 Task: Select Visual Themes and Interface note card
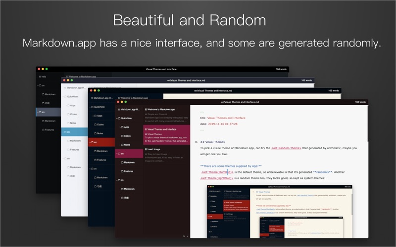[x=166, y=135]
